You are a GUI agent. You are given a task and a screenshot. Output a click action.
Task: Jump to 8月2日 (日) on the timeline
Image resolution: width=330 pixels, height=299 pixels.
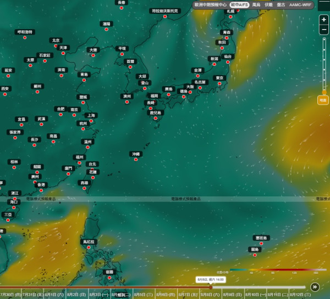click(76, 295)
